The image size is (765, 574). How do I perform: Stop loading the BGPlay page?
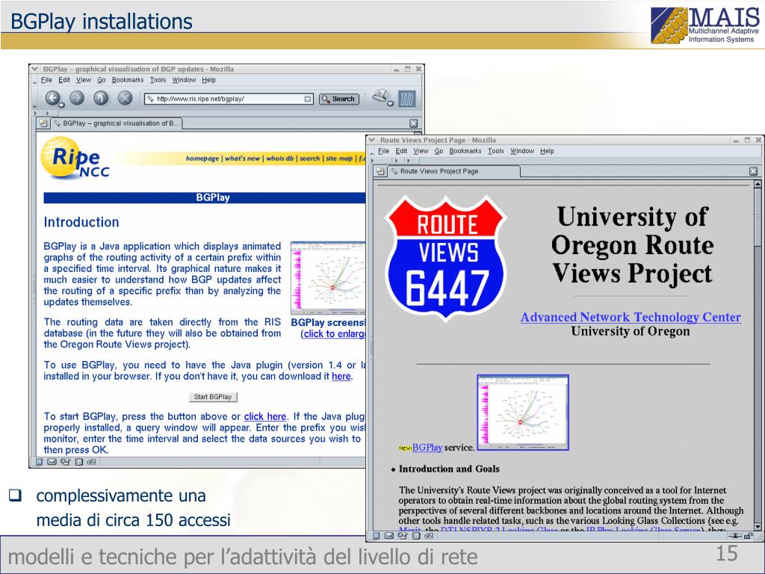click(x=125, y=98)
